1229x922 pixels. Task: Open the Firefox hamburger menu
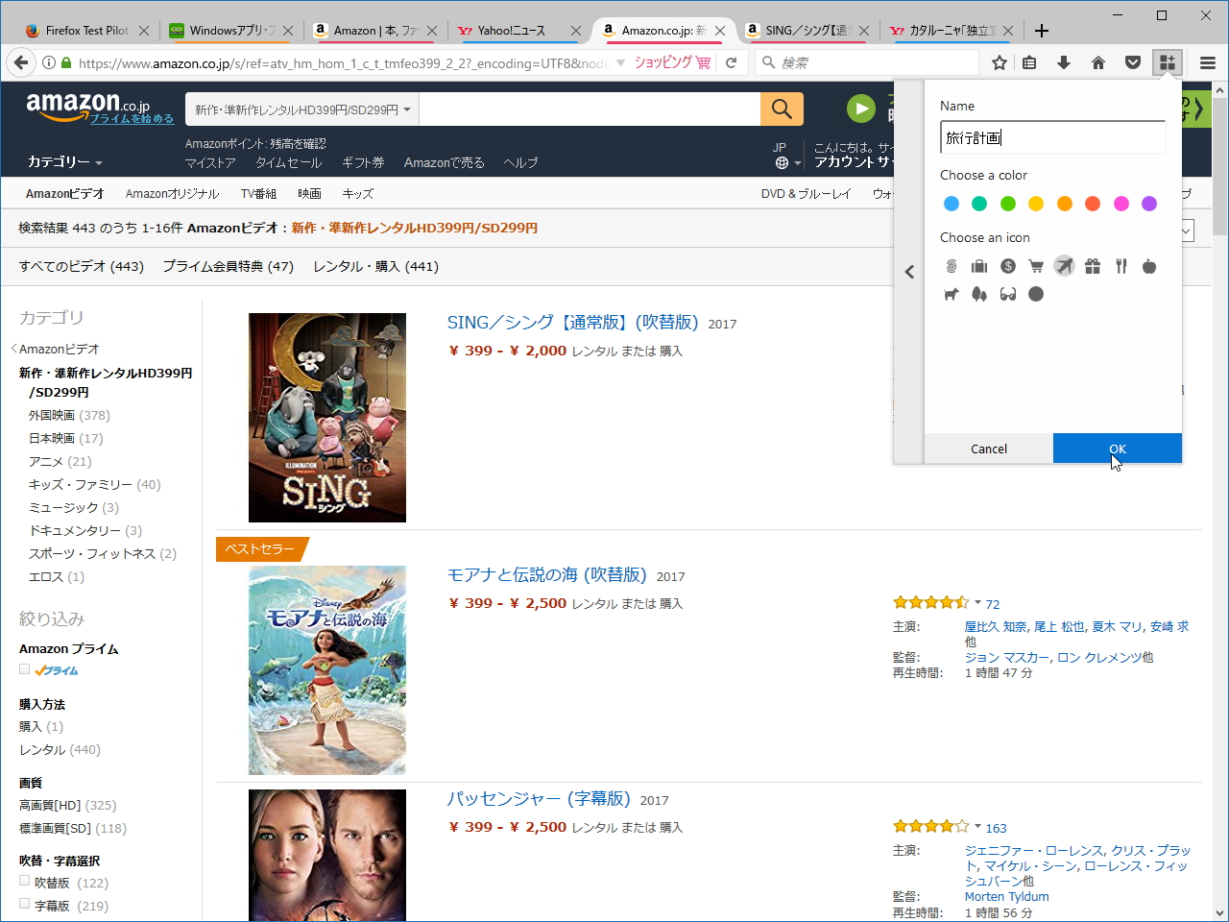pyautogui.click(x=1208, y=62)
